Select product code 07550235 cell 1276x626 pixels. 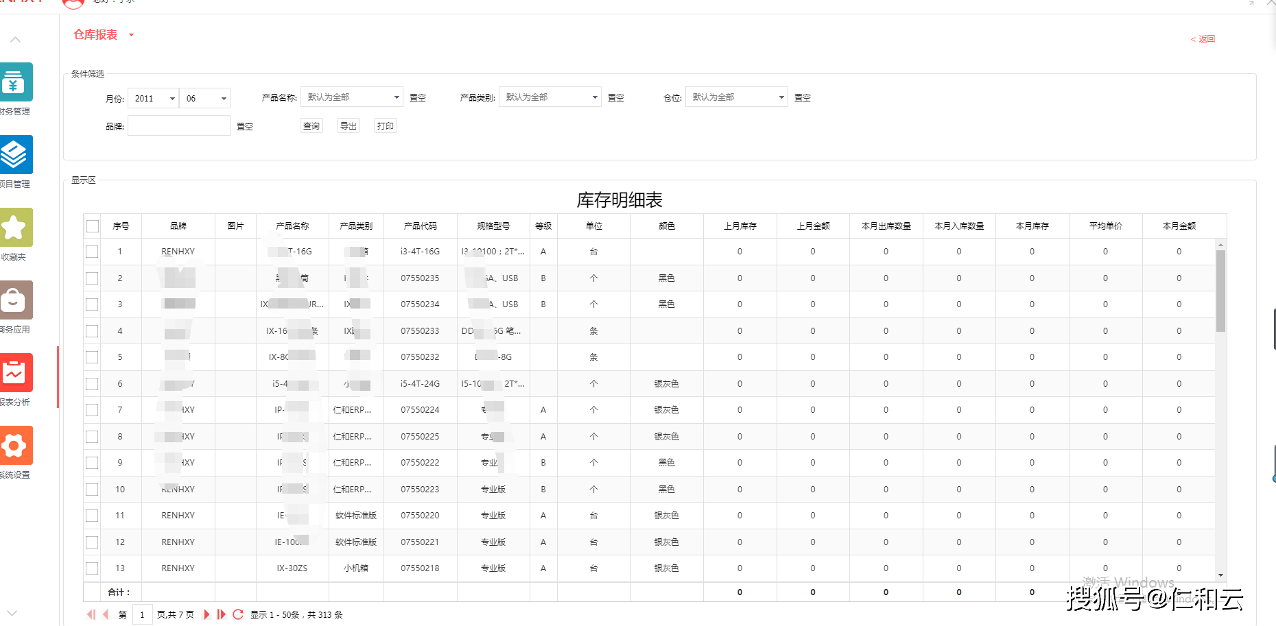point(421,278)
